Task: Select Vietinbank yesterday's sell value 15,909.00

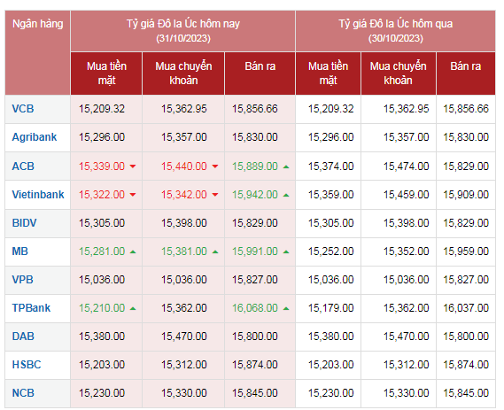Action: (466, 195)
